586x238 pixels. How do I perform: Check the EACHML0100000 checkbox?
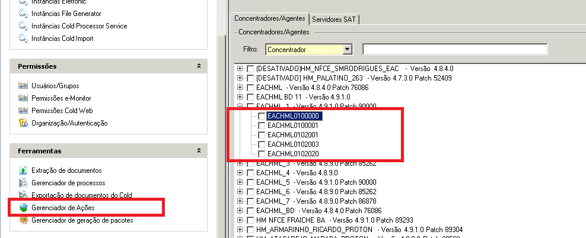[x=262, y=116]
